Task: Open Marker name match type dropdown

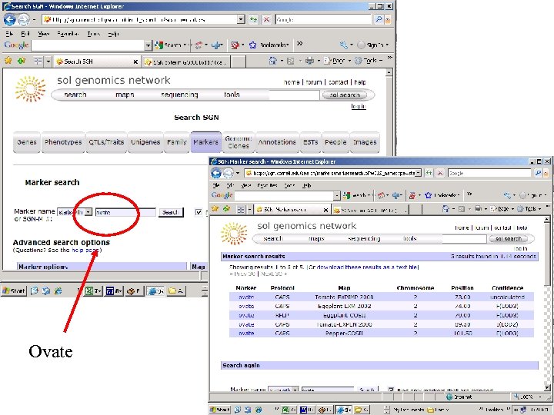Action: (x=88, y=212)
